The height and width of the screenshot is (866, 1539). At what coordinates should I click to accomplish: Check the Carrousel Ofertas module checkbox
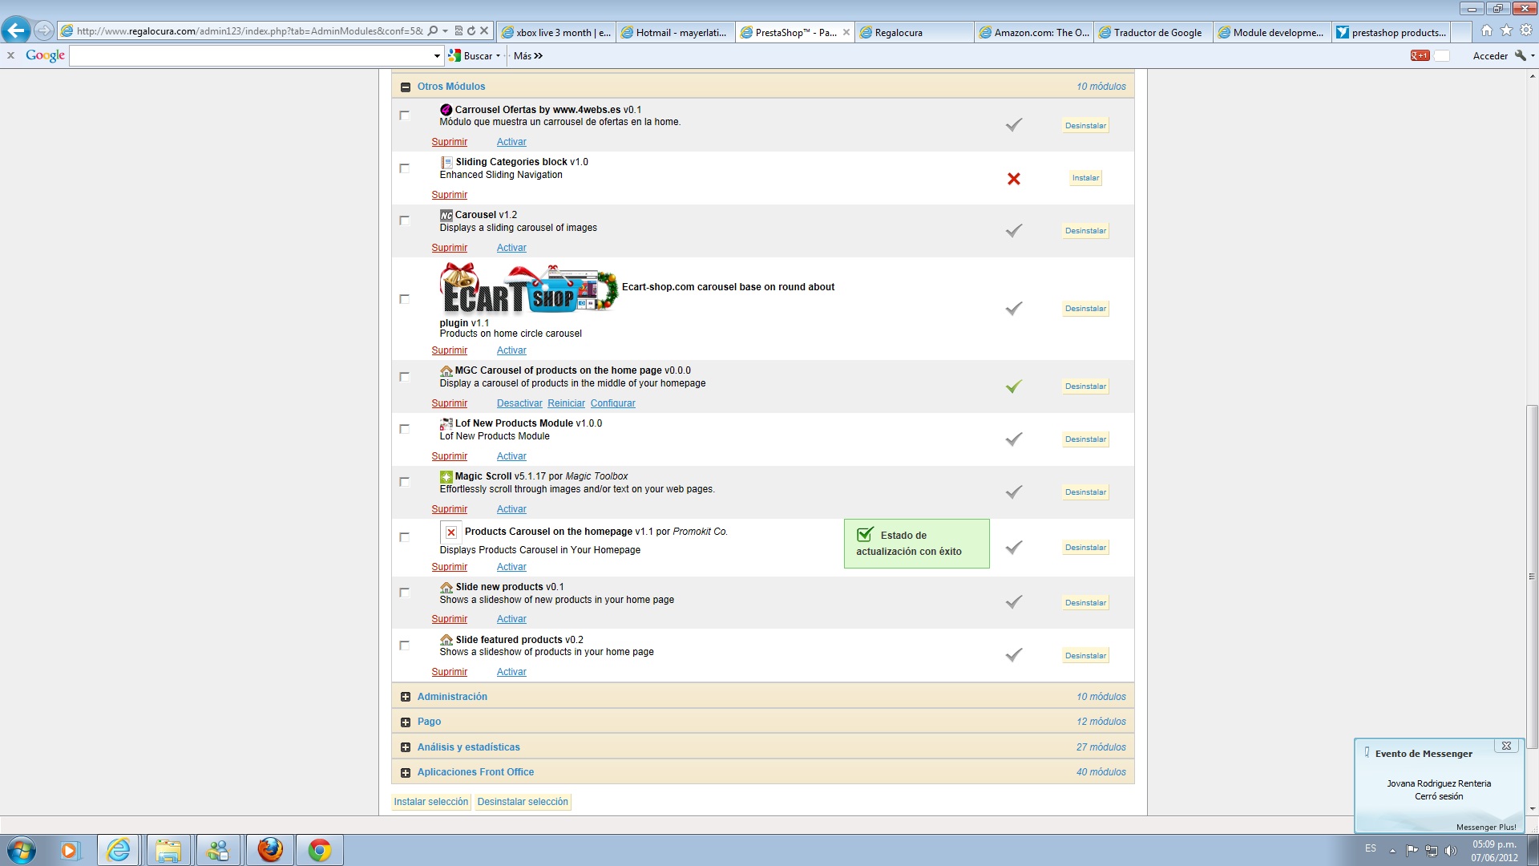[405, 115]
